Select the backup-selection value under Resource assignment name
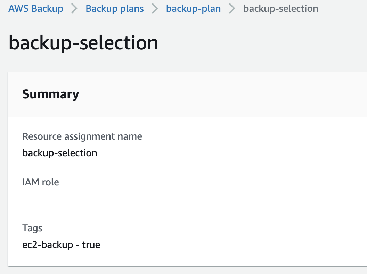 click(x=60, y=153)
